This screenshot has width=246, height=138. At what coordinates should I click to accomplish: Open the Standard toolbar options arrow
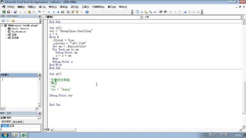coord(132,12)
